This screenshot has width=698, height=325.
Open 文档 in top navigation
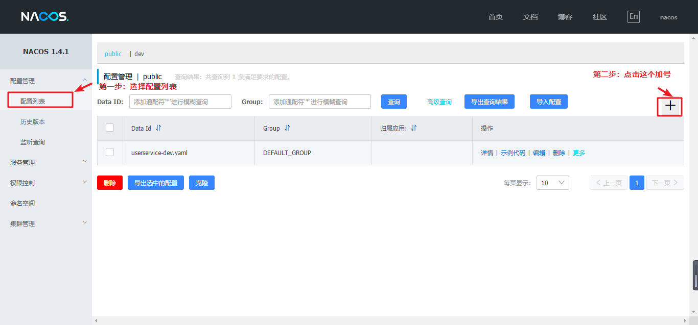pyautogui.click(x=530, y=17)
